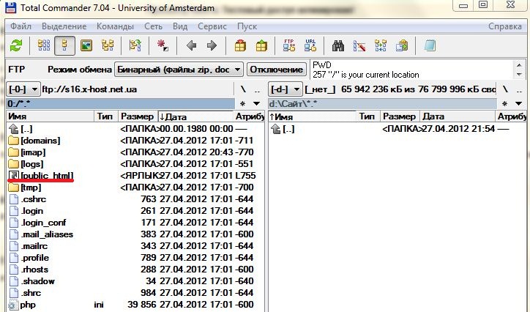
Task: Click the Отключение disconnect button
Action: (x=277, y=70)
